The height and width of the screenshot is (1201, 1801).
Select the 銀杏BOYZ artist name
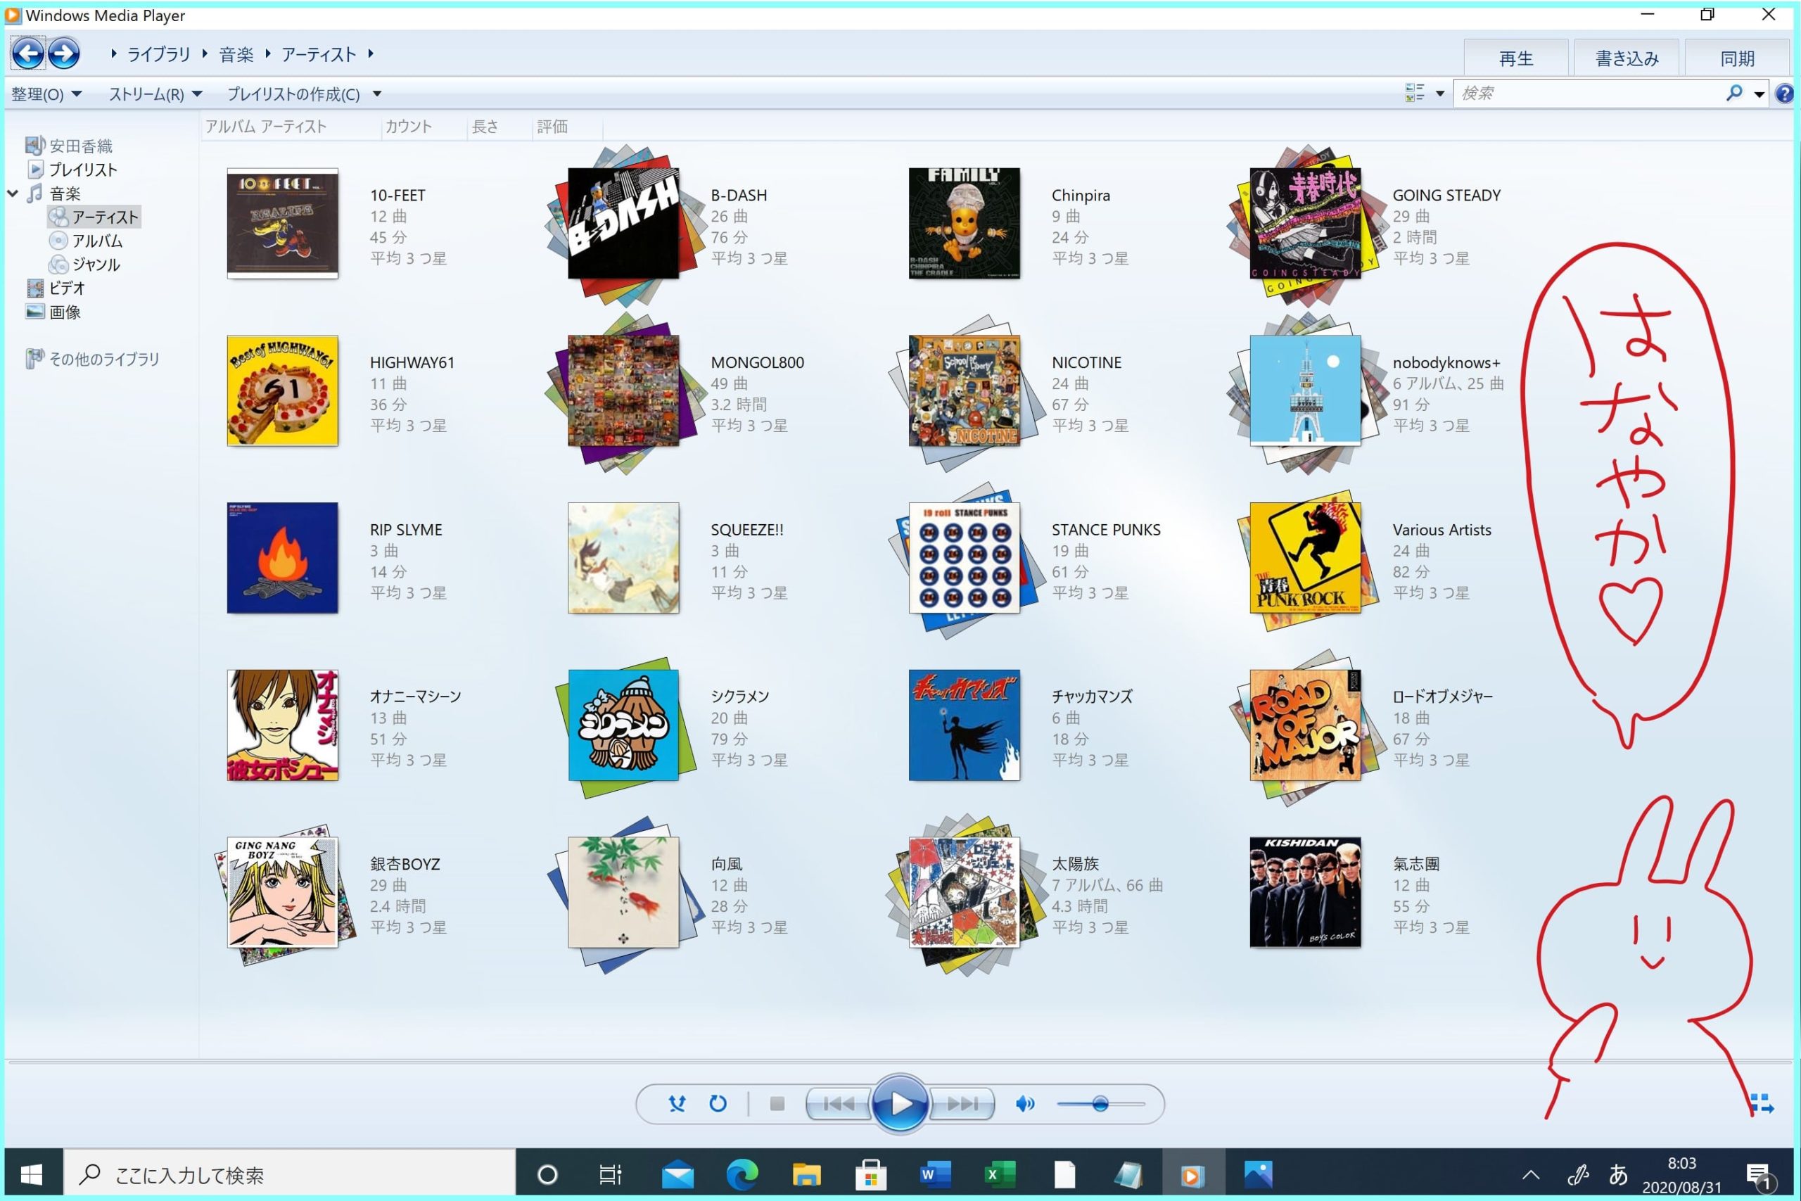(405, 864)
